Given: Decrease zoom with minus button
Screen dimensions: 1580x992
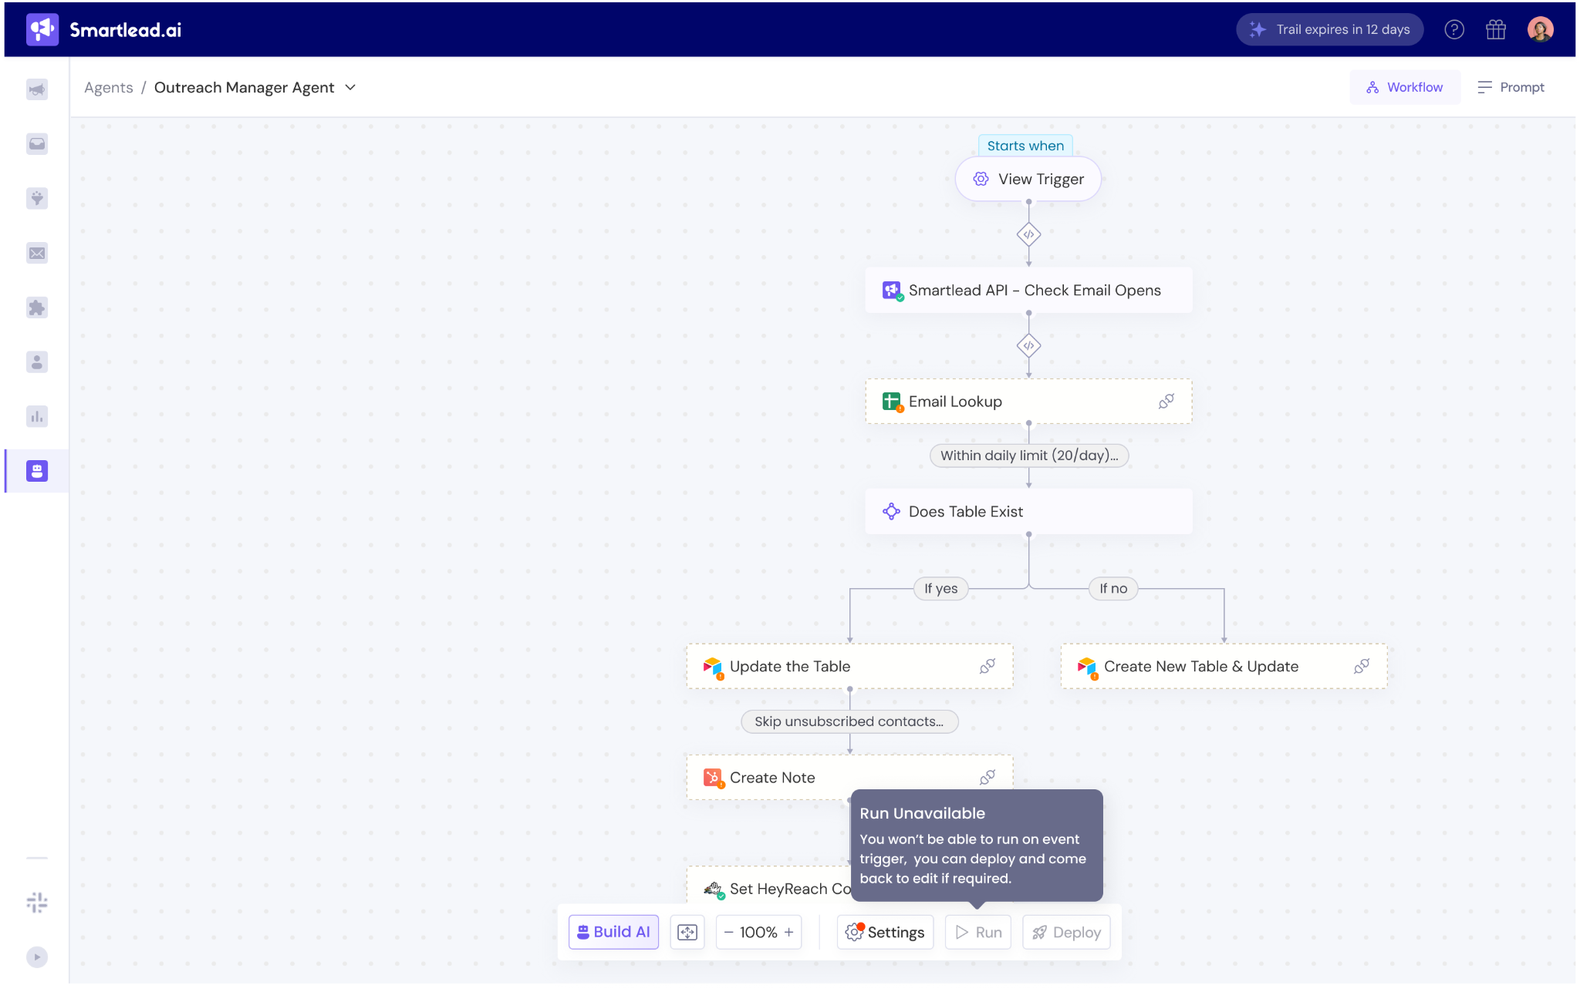Looking at the screenshot, I should 728,932.
